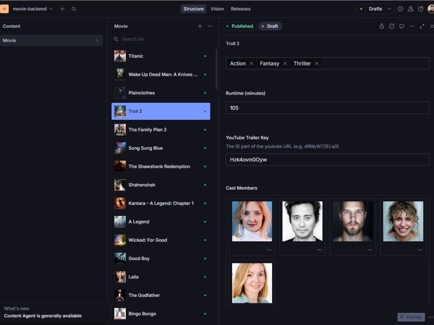Open Movie list options ellipsis menu
This screenshot has height=325, width=434.
tap(210, 26)
